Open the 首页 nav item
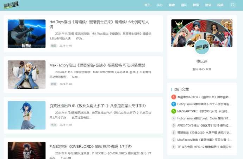The width and height of the screenshot is (243, 159). (x=148, y=5)
